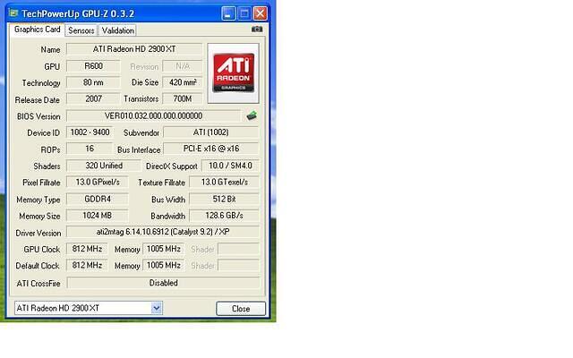
Task: Click the Bandwidth value 128.6 GB/s
Action: click(225, 216)
